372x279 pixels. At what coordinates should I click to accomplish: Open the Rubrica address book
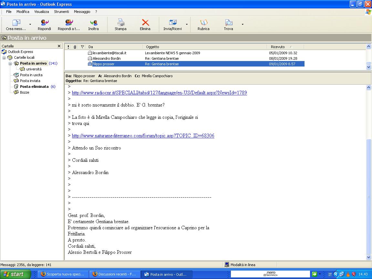pos(203,25)
